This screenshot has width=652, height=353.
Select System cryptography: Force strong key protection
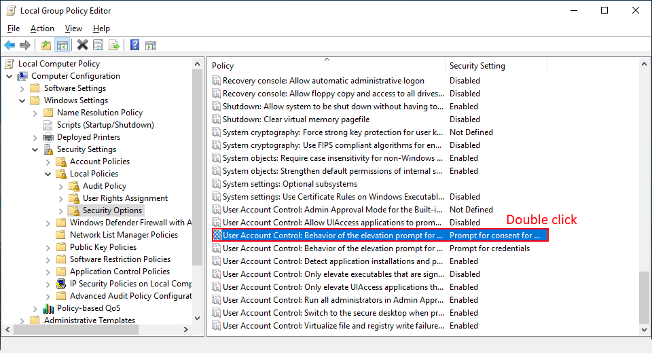click(x=333, y=132)
